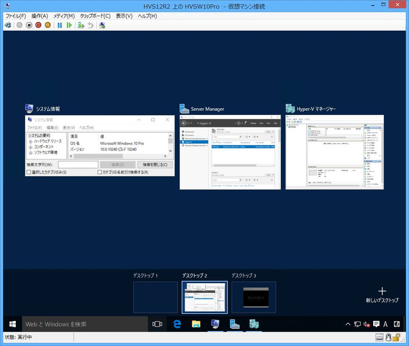Screen dimensions: 409x346
Task: Select Hyper-V in Server Manager sidebar
Action: coord(195,142)
